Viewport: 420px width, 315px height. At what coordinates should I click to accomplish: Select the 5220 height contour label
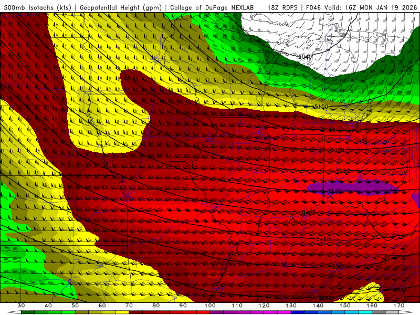[337, 150]
